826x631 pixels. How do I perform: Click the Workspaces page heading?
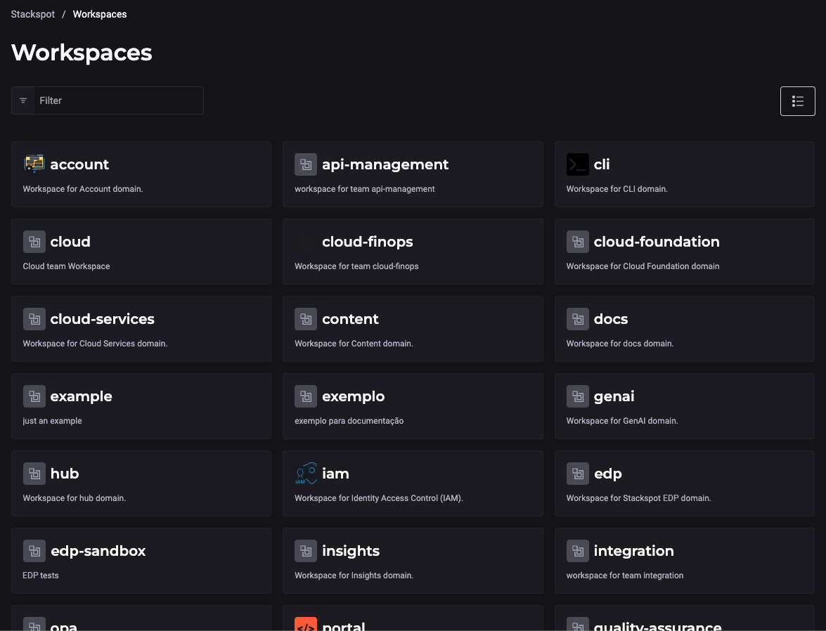(x=82, y=53)
